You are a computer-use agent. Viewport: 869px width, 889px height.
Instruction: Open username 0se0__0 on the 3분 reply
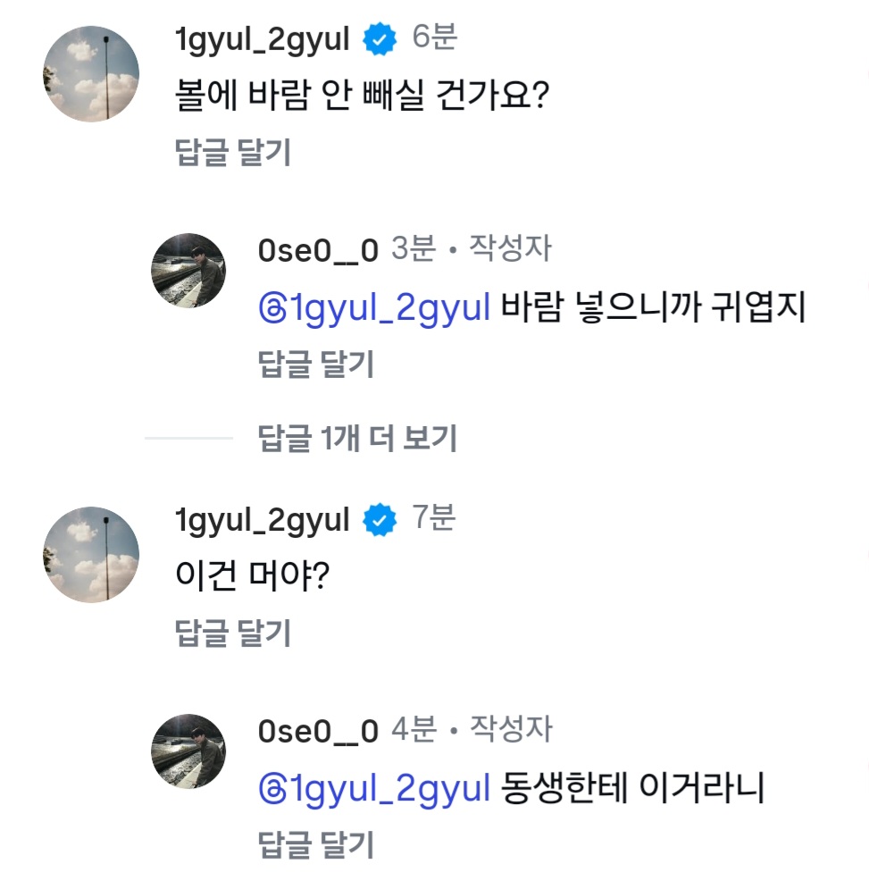tap(318, 250)
